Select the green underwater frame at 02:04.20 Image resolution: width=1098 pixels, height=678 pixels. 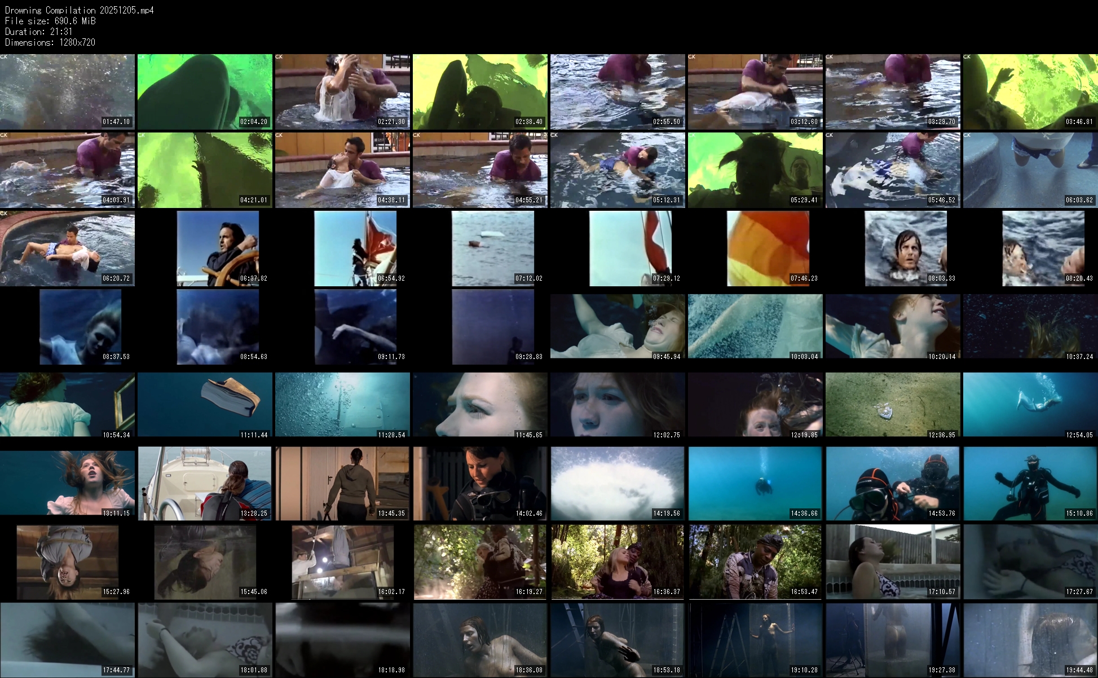click(x=205, y=92)
